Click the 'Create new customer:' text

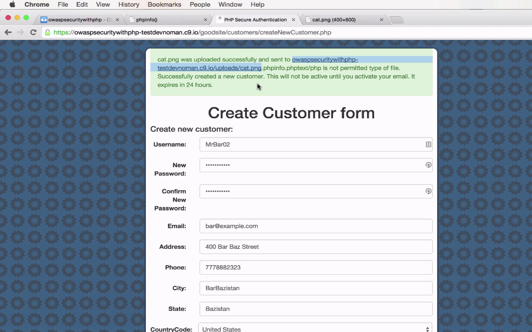(x=192, y=129)
